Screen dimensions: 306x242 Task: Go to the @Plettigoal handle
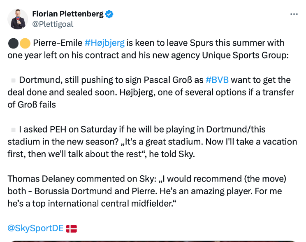pos(53,24)
